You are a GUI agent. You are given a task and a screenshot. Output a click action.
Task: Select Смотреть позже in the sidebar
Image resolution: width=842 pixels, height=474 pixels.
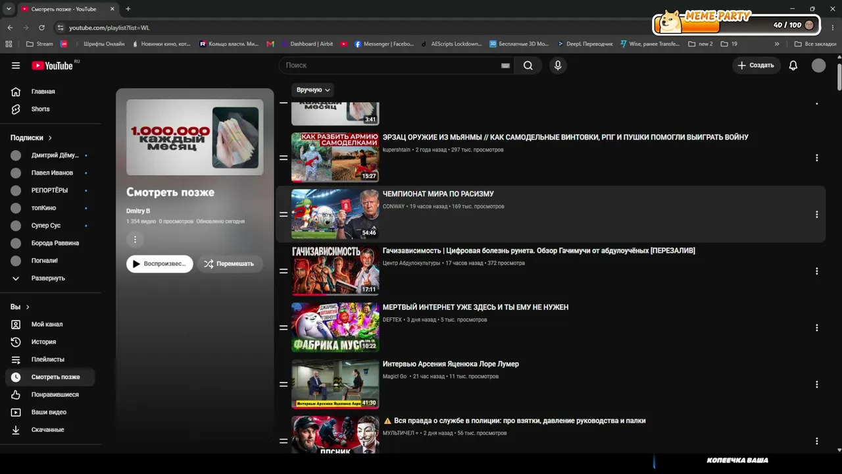pos(51,377)
